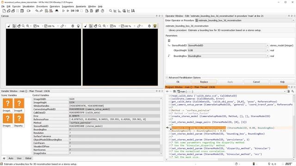Click the Program Window vertical scrollbar
The width and height of the screenshot is (296, 166).
coord(294,126)
